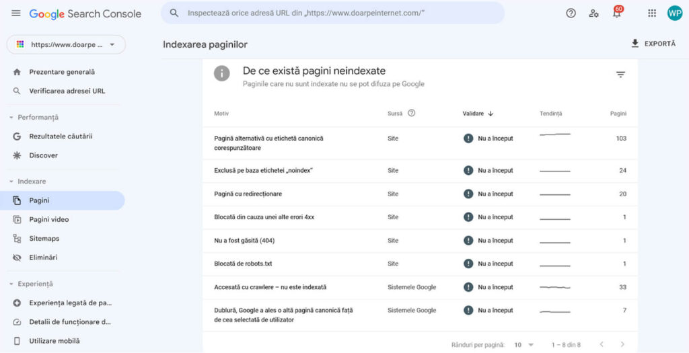This screenshot has height=353, width=689.
Task: Open the WP account avatar
Action: [x=674, y=13]
